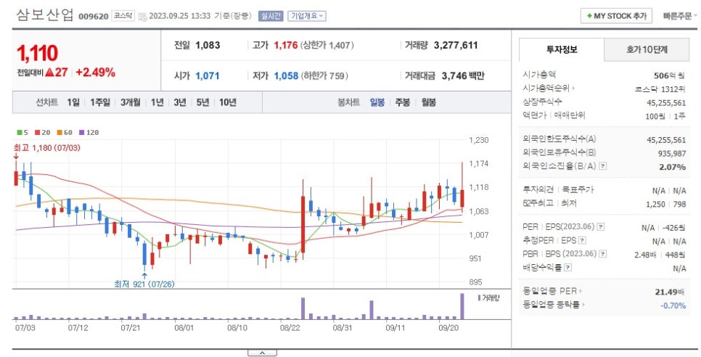This screenshot has width=701, height=357.
Task: Expand the 동일업종 등락률 arrow link
Action: pos(584,305)
